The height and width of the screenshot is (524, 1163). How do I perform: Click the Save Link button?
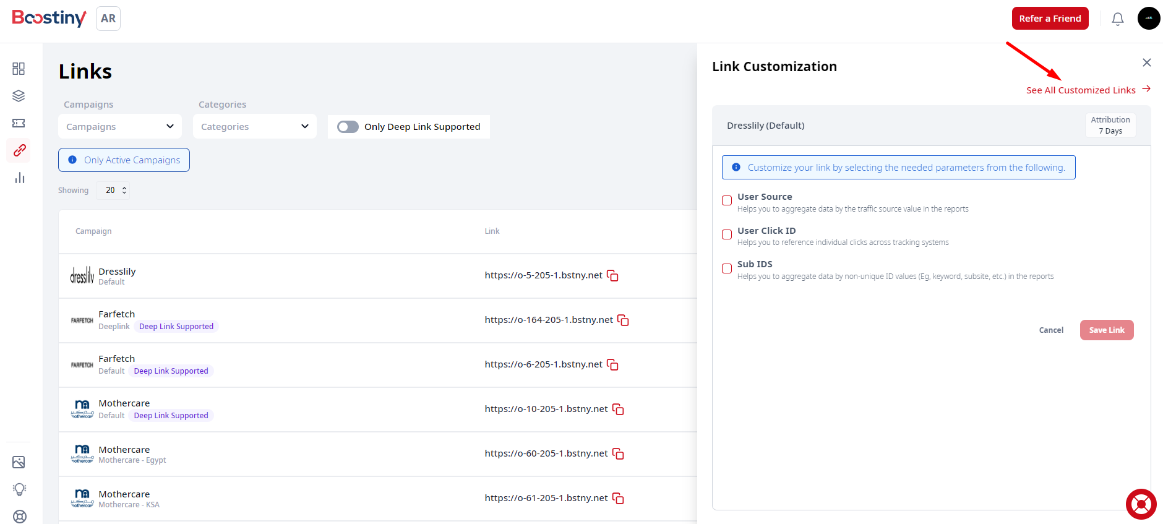(x=1107, y=330)
